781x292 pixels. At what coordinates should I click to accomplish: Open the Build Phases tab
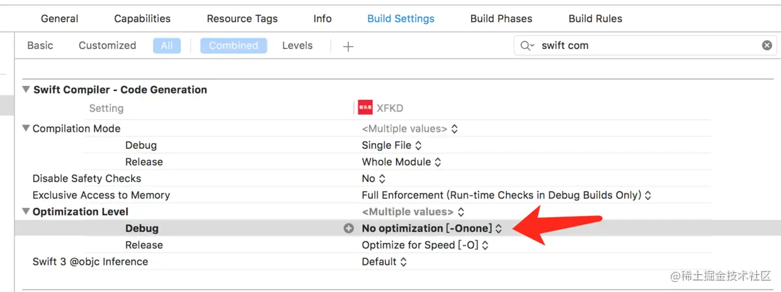tap(501, 19)
